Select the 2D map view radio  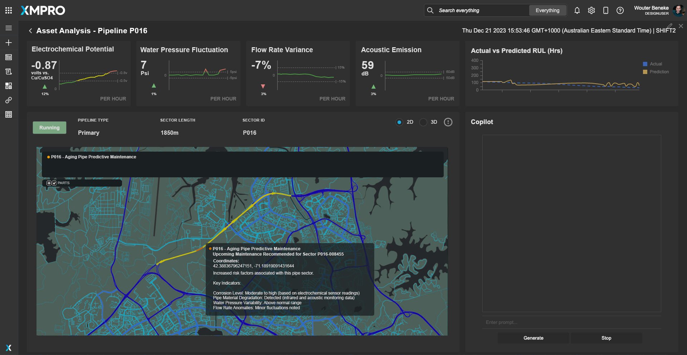pyautogui.click(x=399, y=122)
